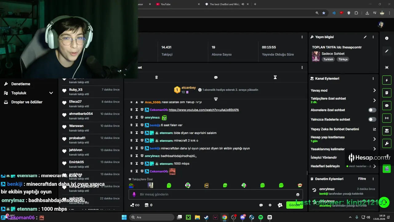394x222 pixels.
Task: Open Takipçilere özel sohbet settings
Action: (343, 100)
